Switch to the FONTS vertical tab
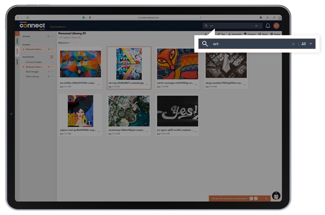The height and width of the screenshot is (215, 325). point(17,41)
